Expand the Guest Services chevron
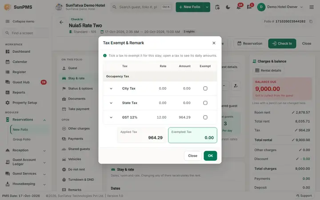This screenshot has height=200, width=320. [44, 174]
